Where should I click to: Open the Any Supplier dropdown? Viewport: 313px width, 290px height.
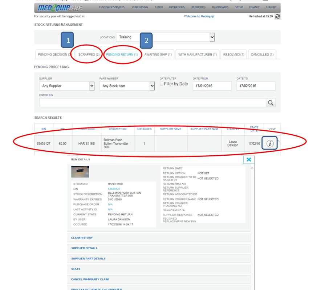pos(67,86)
